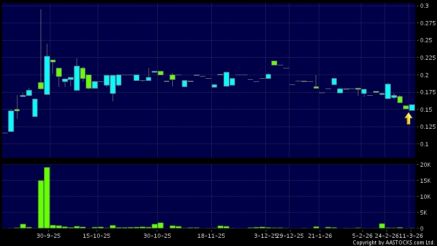This screenshot has height=246, width=437.
Task: Click the small volume bar near 24-2-26
Action: 382,225
